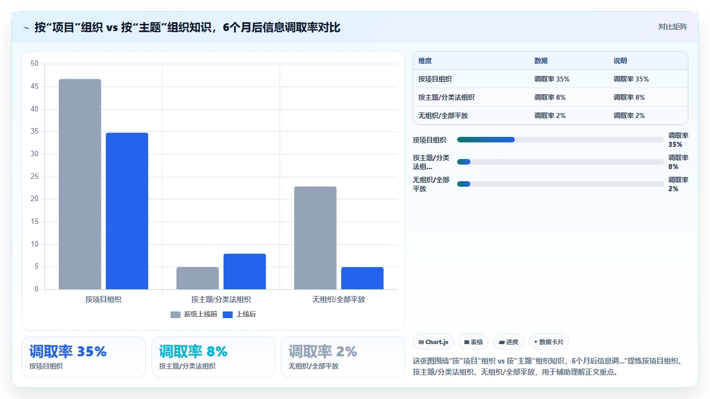This screenshot has width=710, height=399.
Task: Click x-axis label 按主题/分类法组织 under chart
Action: pyautogui.click(x=221, y=299)
